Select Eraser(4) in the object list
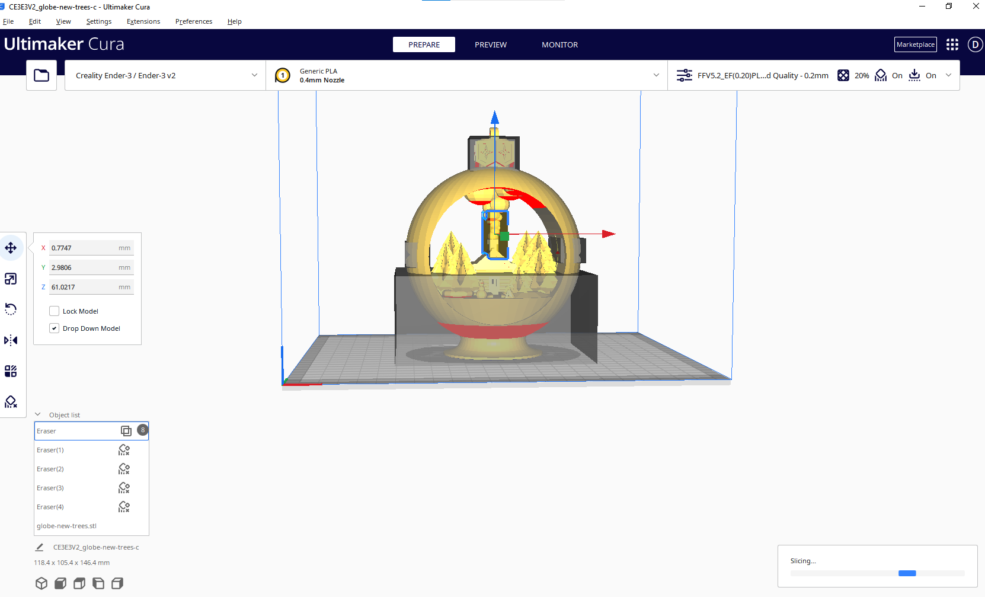This screenshot has height=597, width=985. click(91, 507)
